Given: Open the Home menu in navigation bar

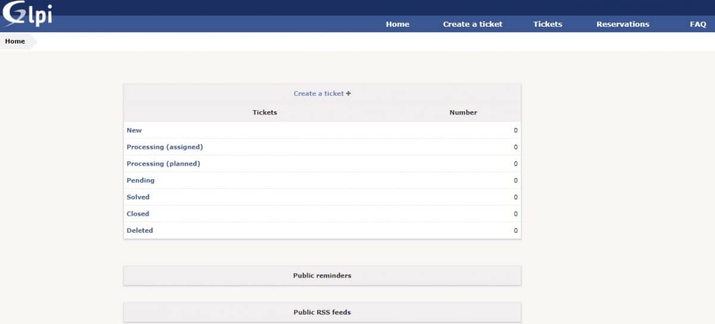Looking at the screenshot, I should pyautogui.click(x=397, y=24).
